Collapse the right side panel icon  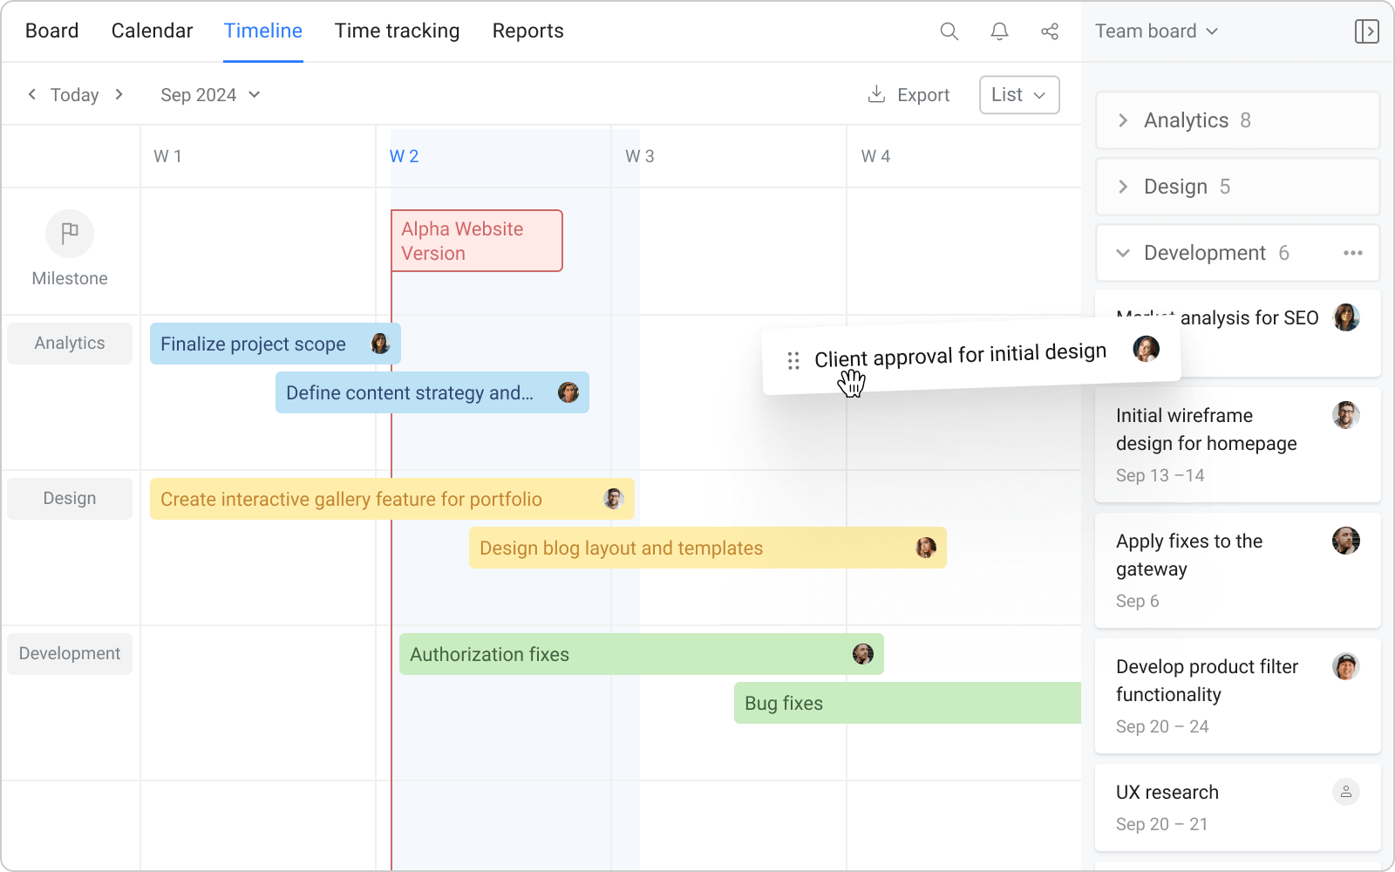tap(1367, 31)
